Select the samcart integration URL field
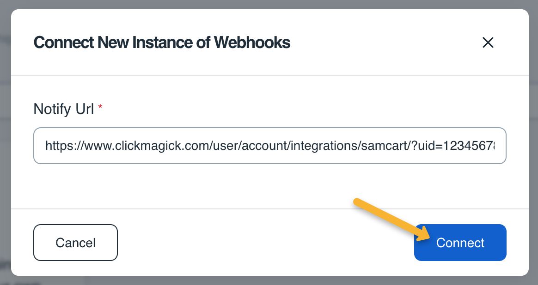Screen dimensions: 538x285 (270, 146)
